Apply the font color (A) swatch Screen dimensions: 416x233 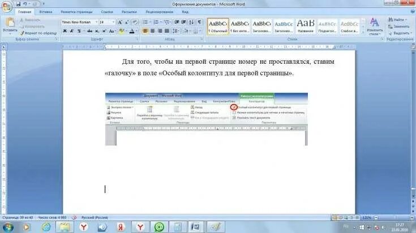[132, 31]
